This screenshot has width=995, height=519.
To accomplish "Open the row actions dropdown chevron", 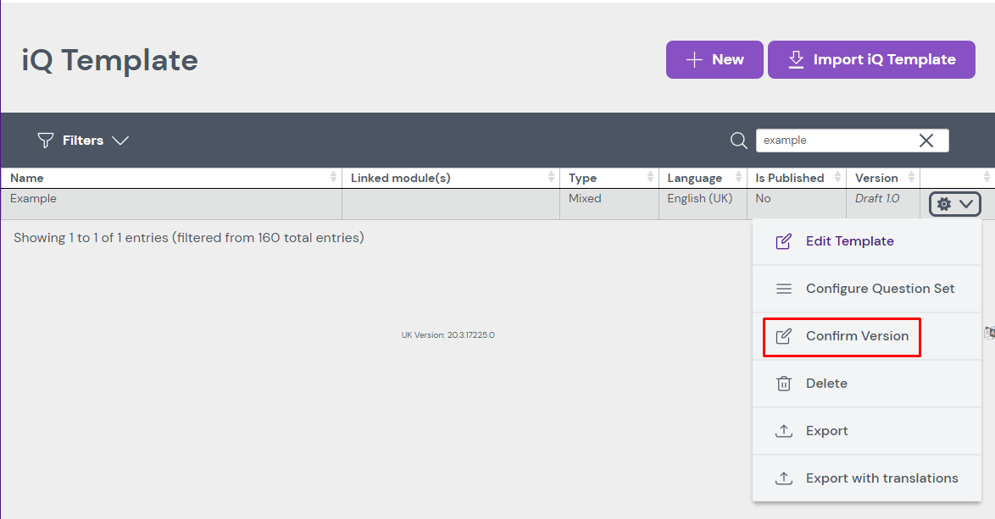I will 966,203.
